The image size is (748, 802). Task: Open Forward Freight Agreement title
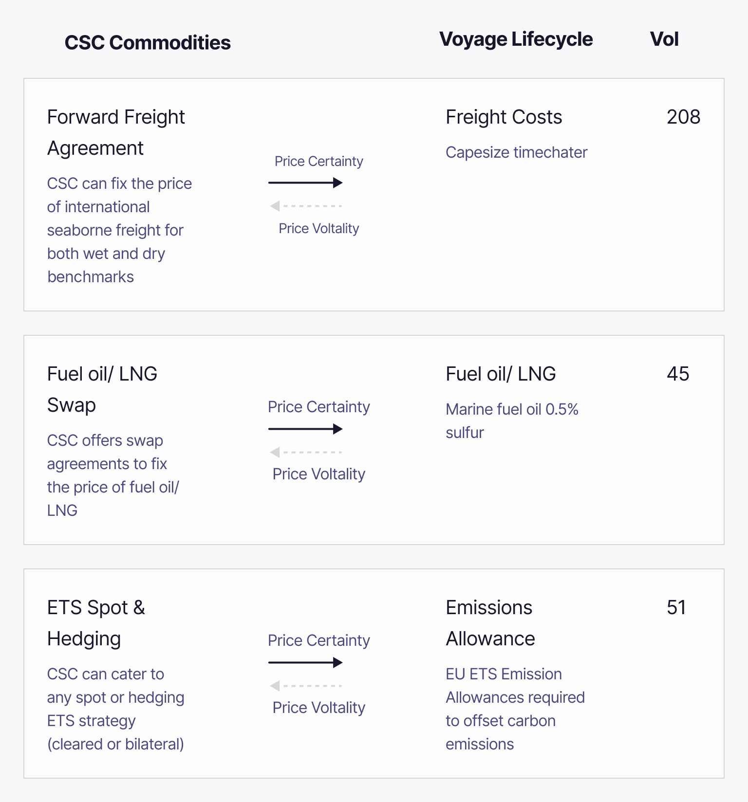tap(116, 132)
